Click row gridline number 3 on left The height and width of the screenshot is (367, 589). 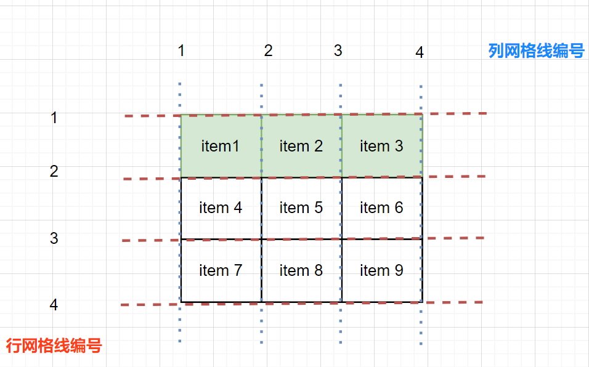tap(54, 238)
